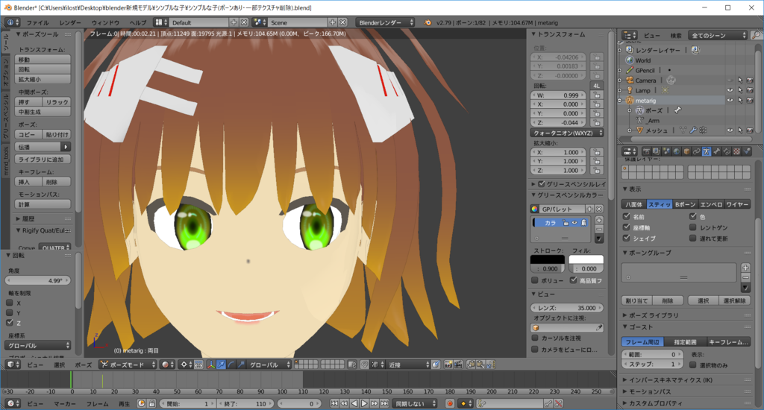Viewport: 764px width, 410px height.
Task: Expand the ポーズ ライブラリ panel
Action: [x=654, y=315]
